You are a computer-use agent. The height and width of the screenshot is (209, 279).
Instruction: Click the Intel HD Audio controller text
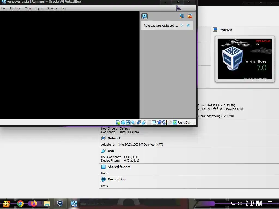click(129, 132)
